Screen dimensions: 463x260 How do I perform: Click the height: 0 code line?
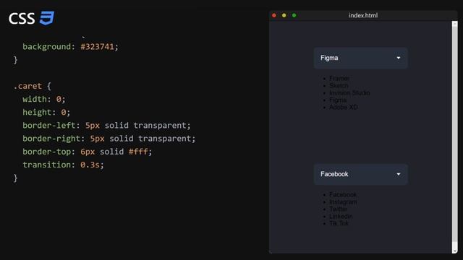[46, 113]
